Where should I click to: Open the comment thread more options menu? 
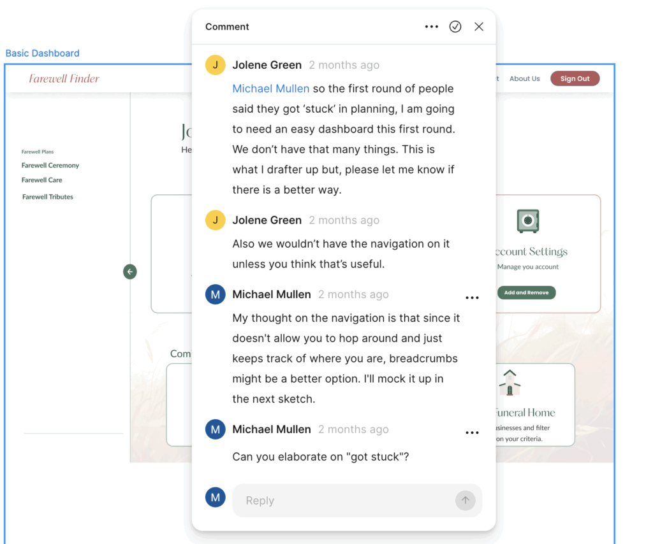click(432, 27)
